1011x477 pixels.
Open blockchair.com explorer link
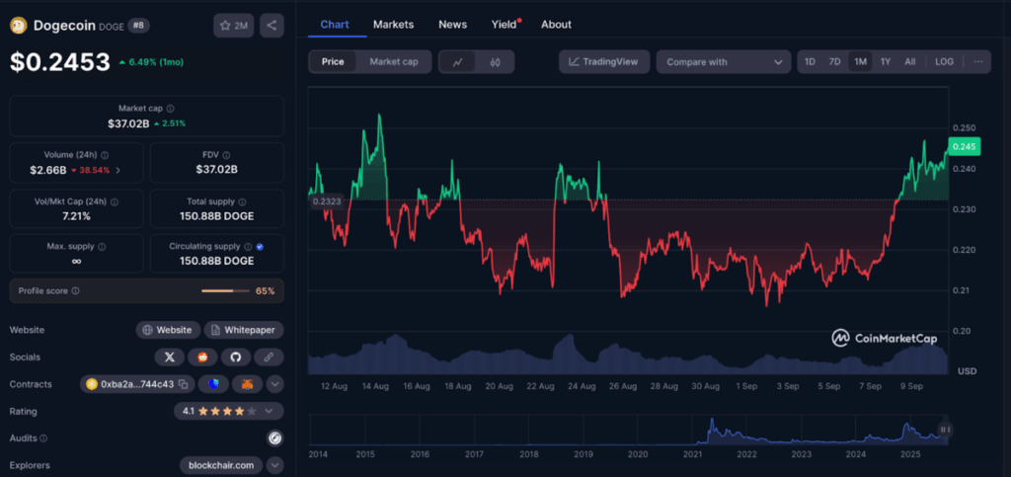pyautogui.click(x=221, y=465)
